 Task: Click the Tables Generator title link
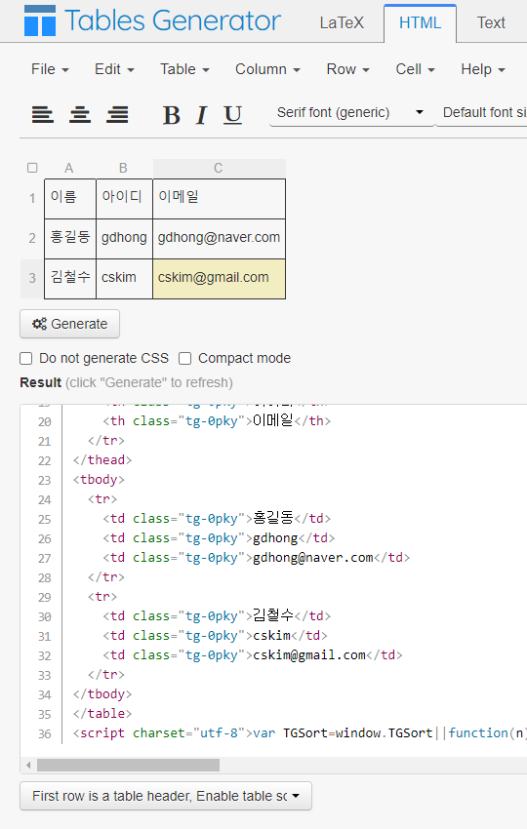pyautogui.click(x=172, y=20)
